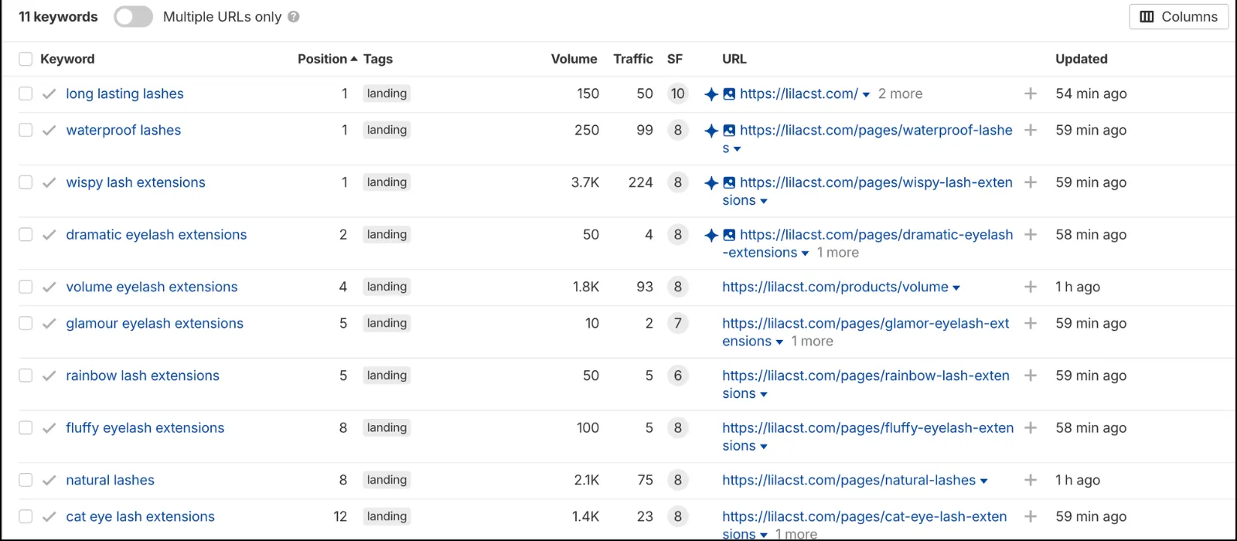Click the AI sparkle icon for waterproof lashes
Image resolution: width=1237 pixels, height=541 pixels.
click(x=711, y=131)
